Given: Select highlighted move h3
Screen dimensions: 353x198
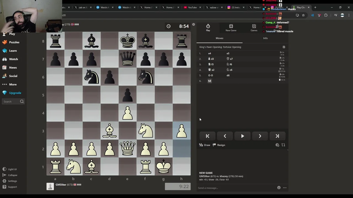Looking at the screenshot, I should (210, 81).
